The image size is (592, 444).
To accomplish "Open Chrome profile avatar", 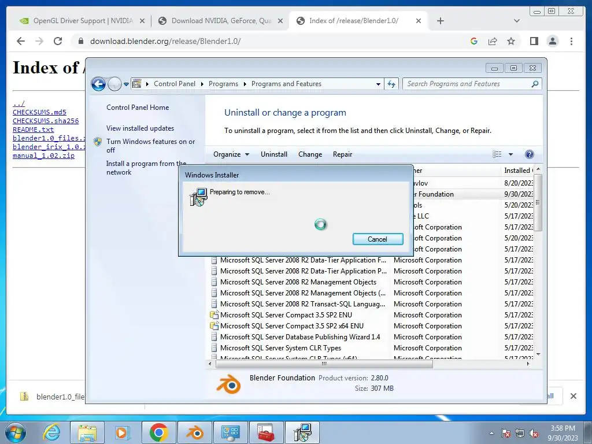I will coord(552,41).
